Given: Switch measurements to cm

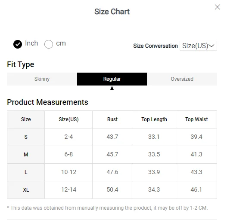Looking at the screenshot, I should click(x=49, y=44).
